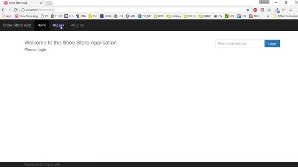Open site info icon beside localhost URL
The image size is (298, 167).
(x=23, y=10)
